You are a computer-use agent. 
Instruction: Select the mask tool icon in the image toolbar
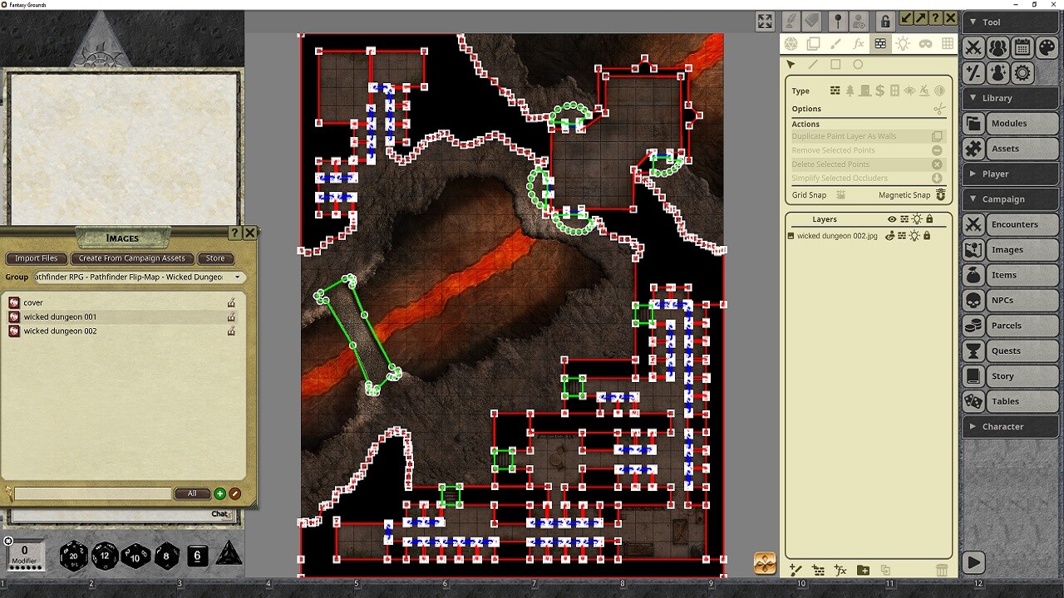click(x=926, y=44)
